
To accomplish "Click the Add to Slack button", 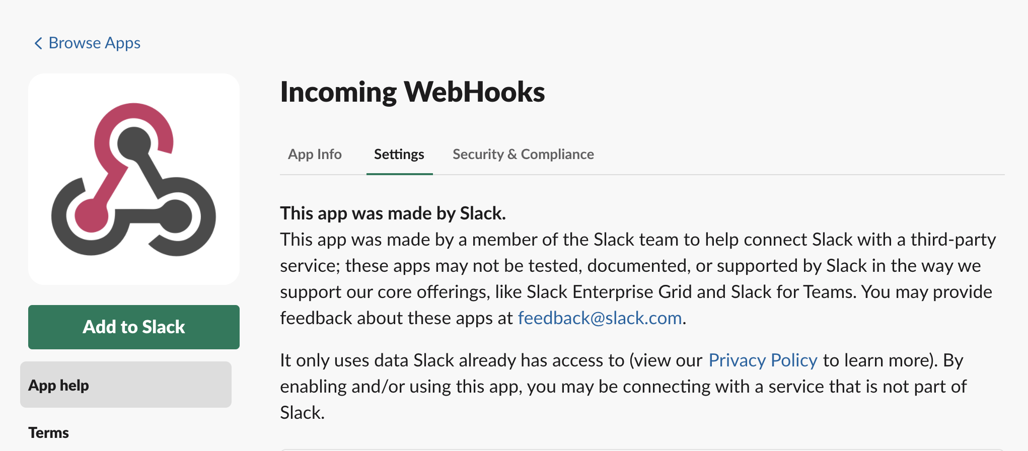I will 134,327.
